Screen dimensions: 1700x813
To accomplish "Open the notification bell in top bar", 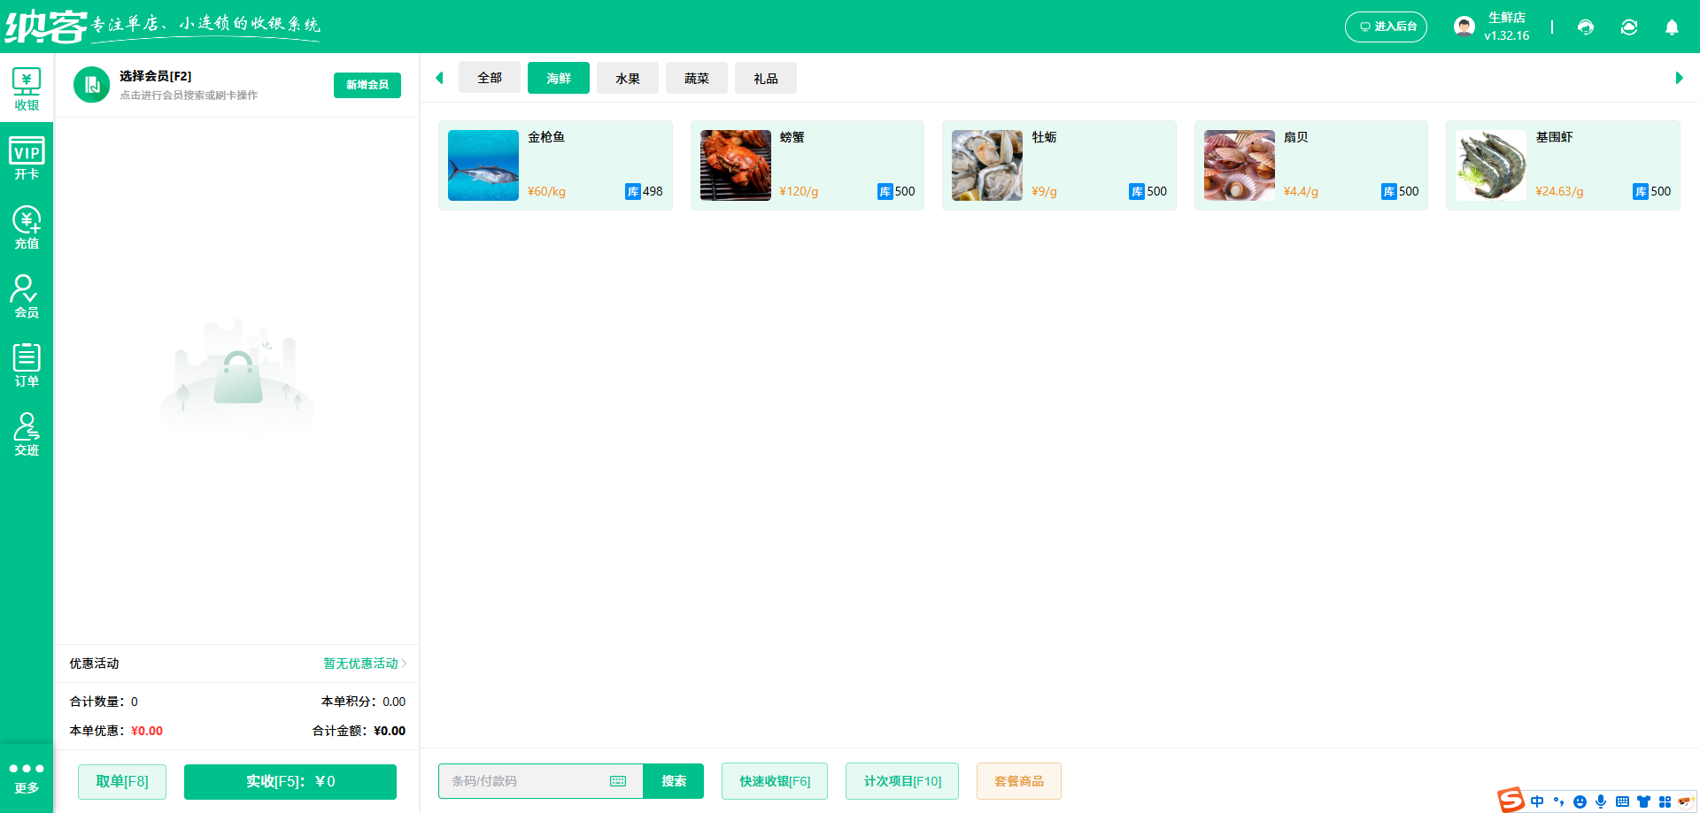I will (x=1672, y=27).
